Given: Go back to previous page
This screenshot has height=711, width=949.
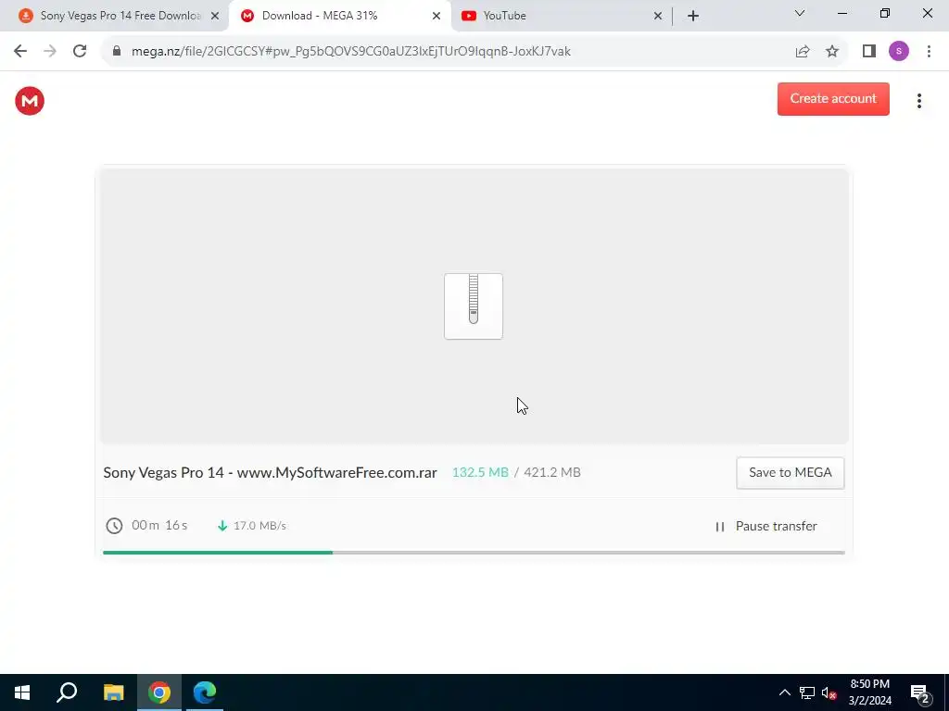Looking at the screenshot, I should tap(20, 51).
